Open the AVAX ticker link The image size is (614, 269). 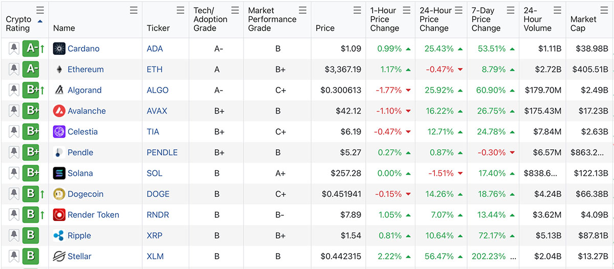(157, 111)
